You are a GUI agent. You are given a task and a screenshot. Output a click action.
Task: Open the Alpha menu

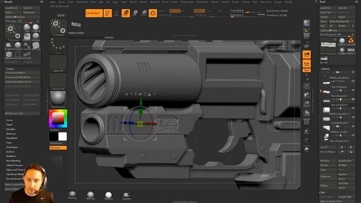point(52,2)
